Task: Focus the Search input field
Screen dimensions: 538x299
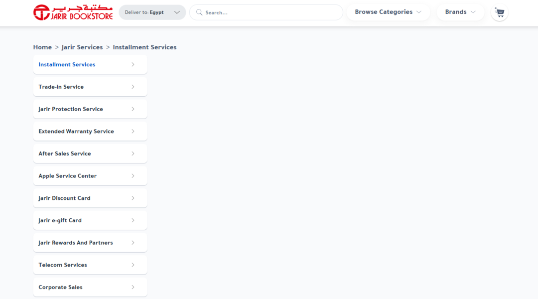Action: pyautogui.click(x=266, y=12)
